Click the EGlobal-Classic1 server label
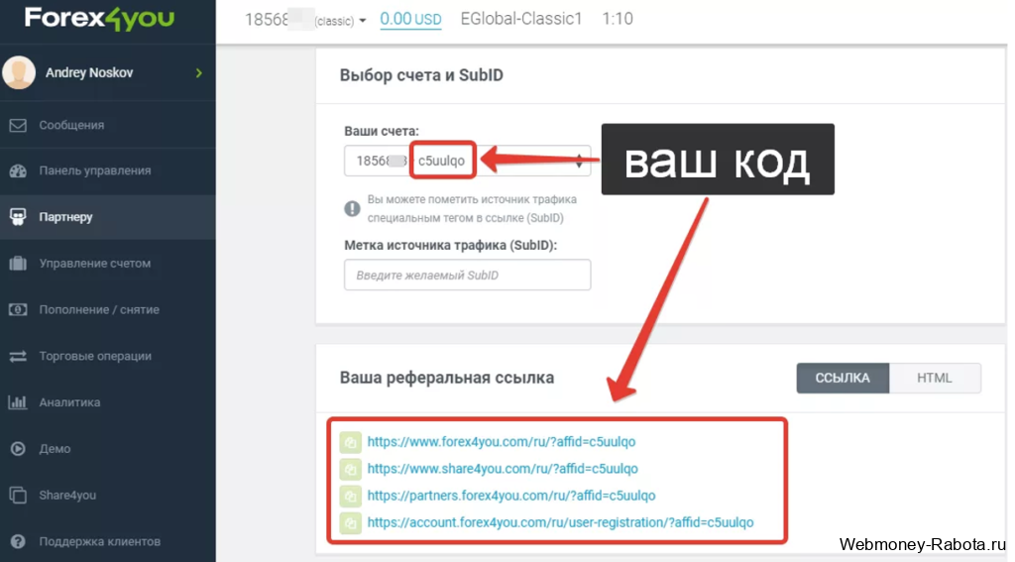Image resolution: width=1015 pixels, height=562 pixels. coord(521,19)
